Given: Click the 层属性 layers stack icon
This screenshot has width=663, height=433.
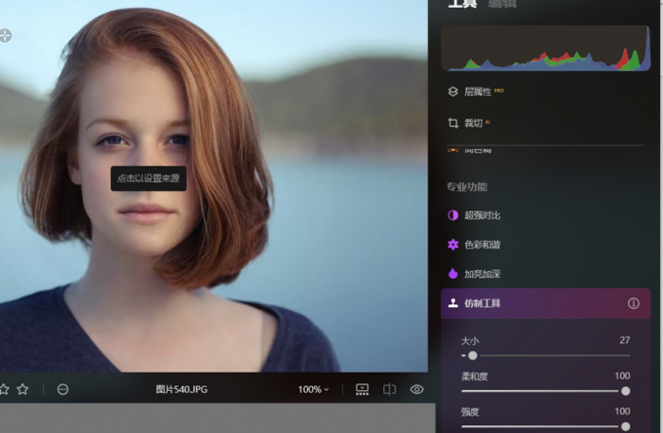Looking at the screenshot, I should coord(452,92).
